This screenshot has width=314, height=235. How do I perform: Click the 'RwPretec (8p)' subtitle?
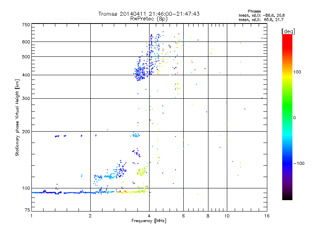pos(149,19)
